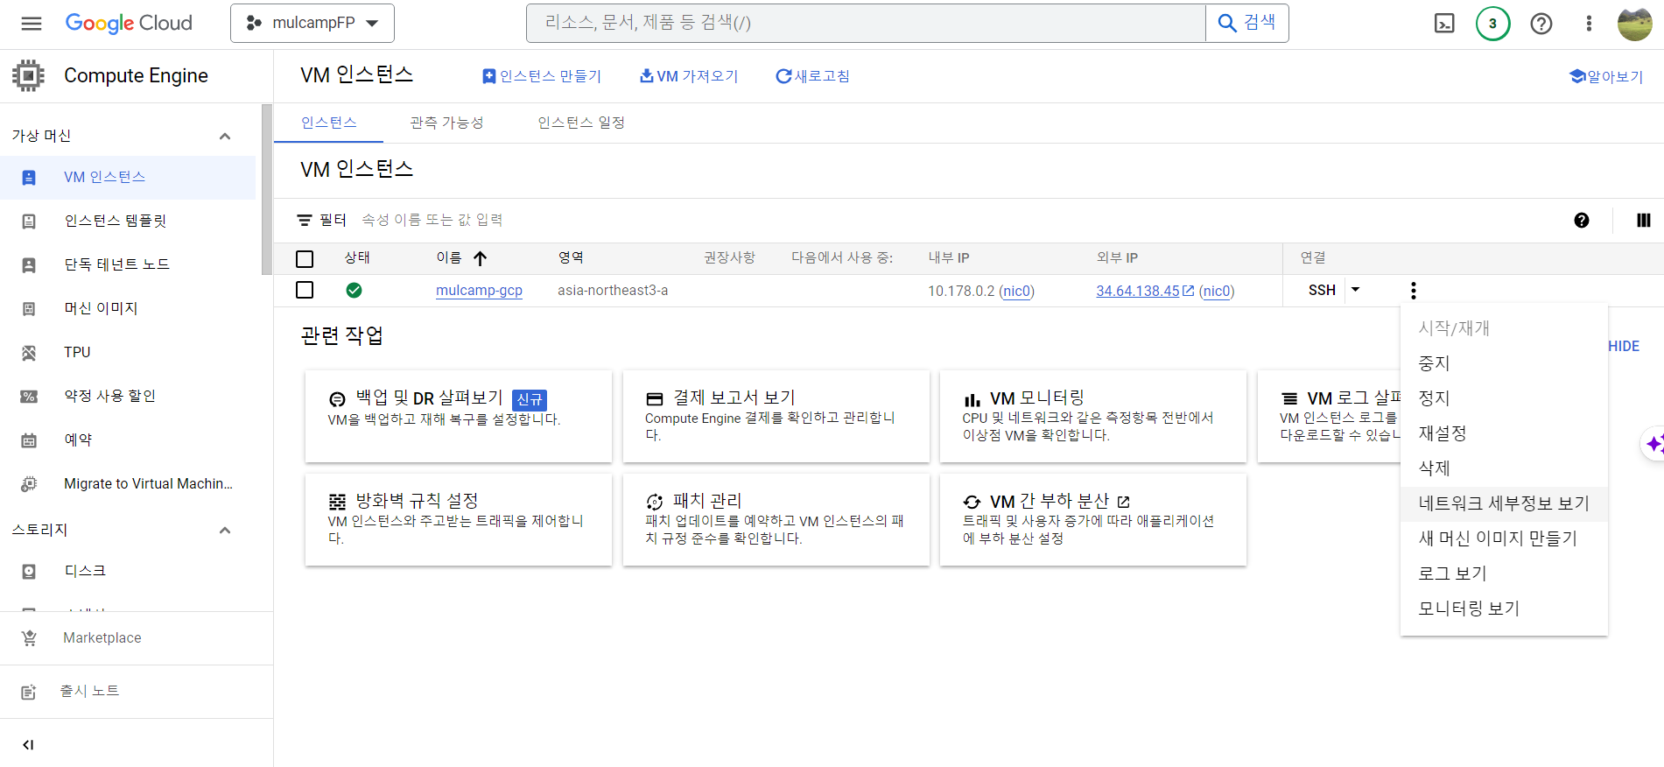Click the filter lines icon
The image size is (1664, 767).
tap(304, 221)
